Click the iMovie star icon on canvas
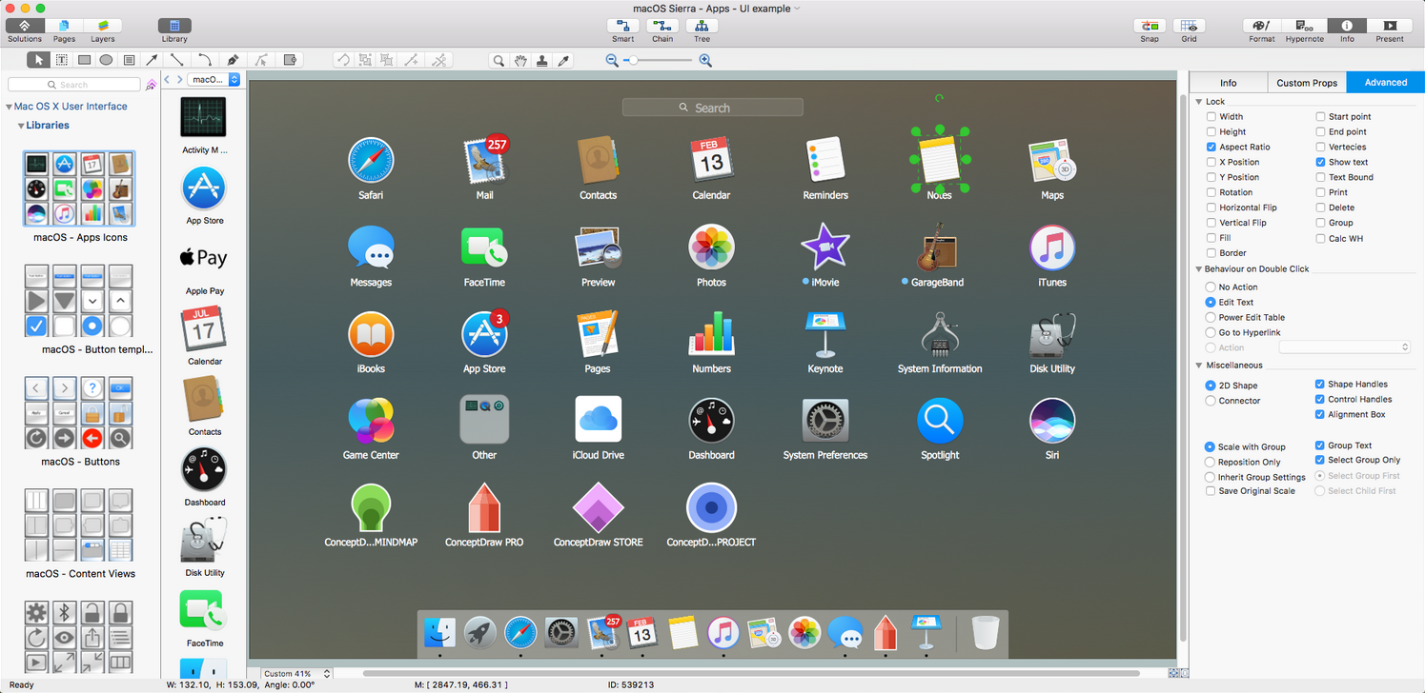The image size is (1425, 693). [x=825, y=247]
